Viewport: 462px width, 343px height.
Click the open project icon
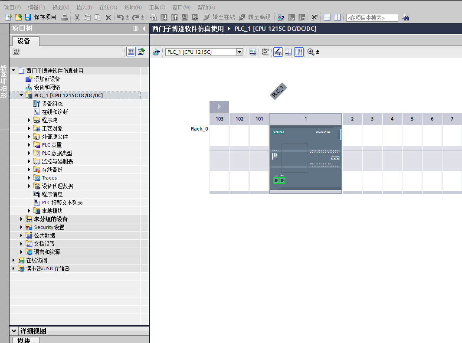click(x=18, y=17)
